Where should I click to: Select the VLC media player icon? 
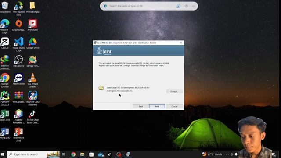coord(32,80)
